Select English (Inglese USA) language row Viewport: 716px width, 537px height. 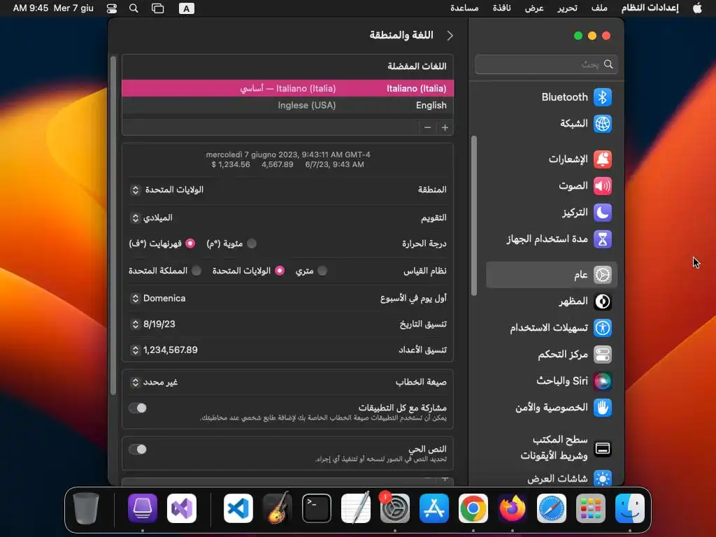coord(287,105)
